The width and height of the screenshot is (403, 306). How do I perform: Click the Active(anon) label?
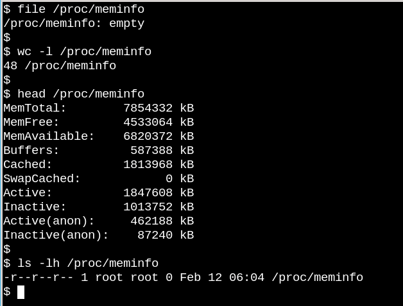coord(49,221)
